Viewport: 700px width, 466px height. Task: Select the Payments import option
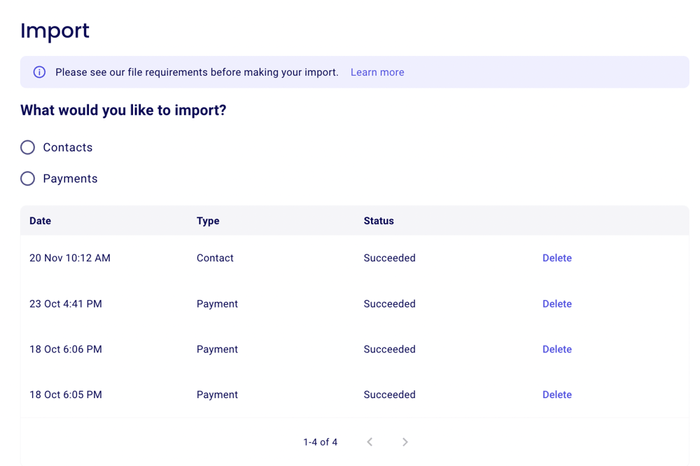[x=27, y=178]
